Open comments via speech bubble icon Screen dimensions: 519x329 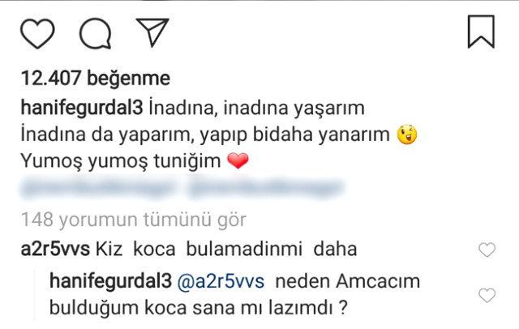[95, 33]
